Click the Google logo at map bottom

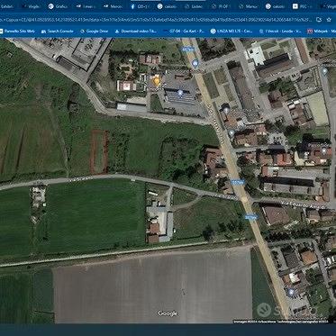[x=168, y=313]
